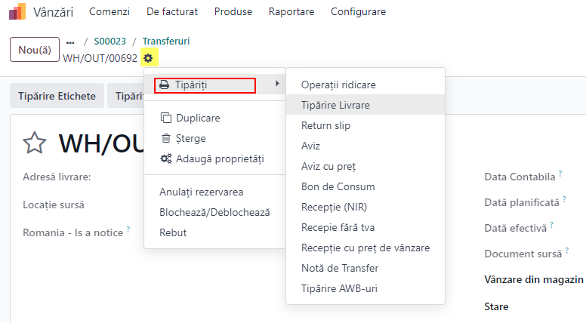Expand the Tipăriți submenu arrow

pyautogui.click(x=277, y=84)
